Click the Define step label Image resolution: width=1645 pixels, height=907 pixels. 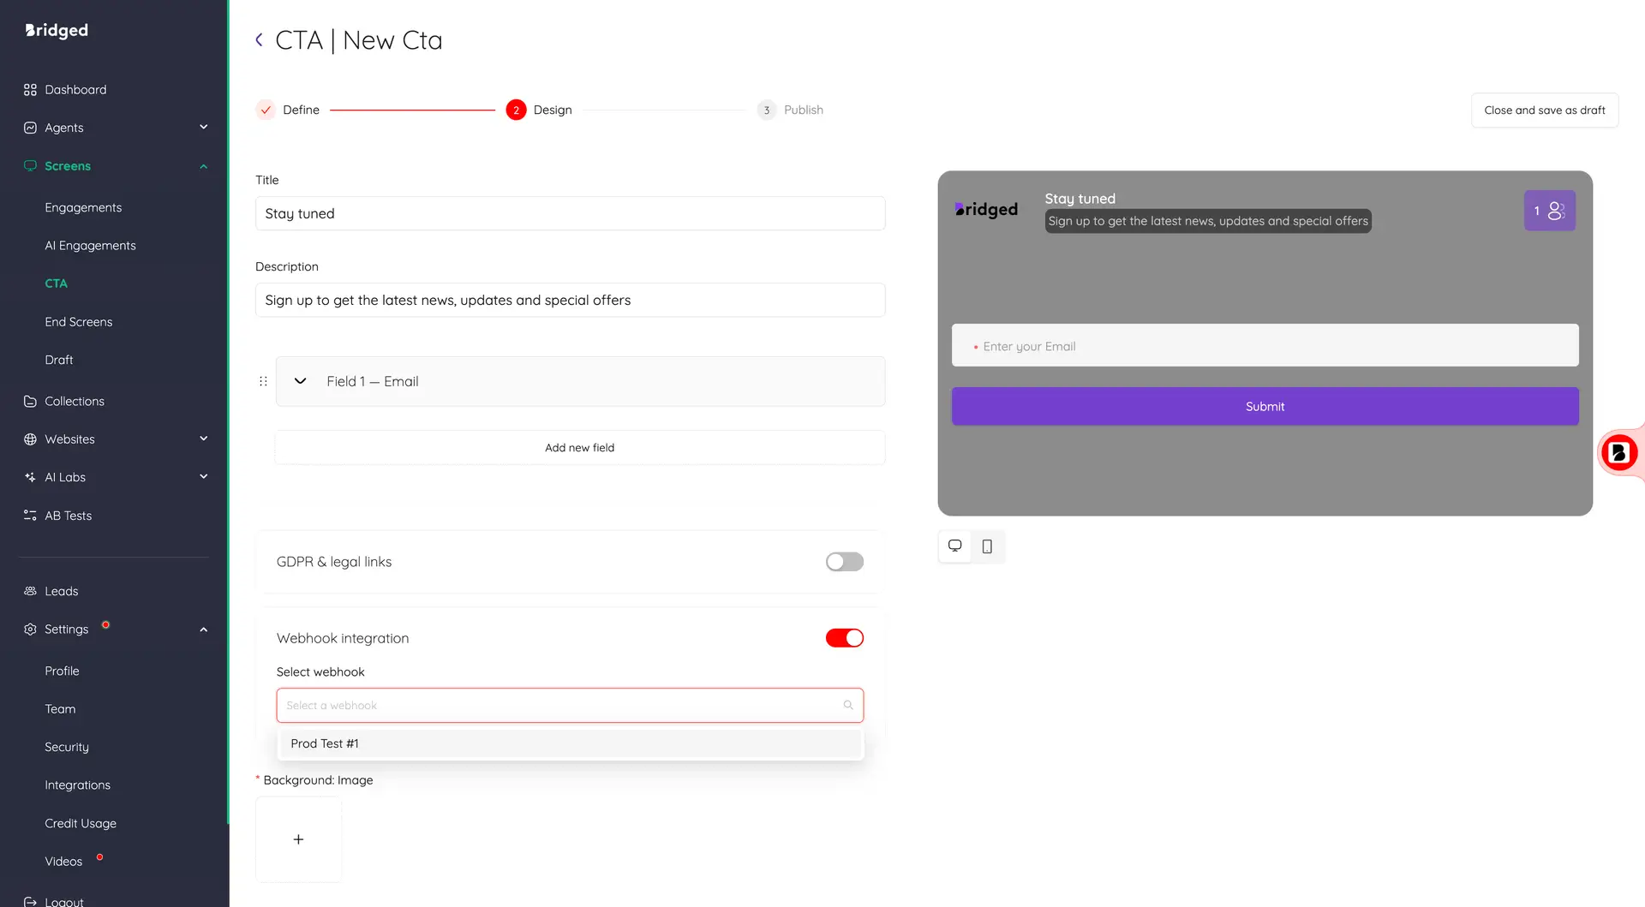(301, 110)
